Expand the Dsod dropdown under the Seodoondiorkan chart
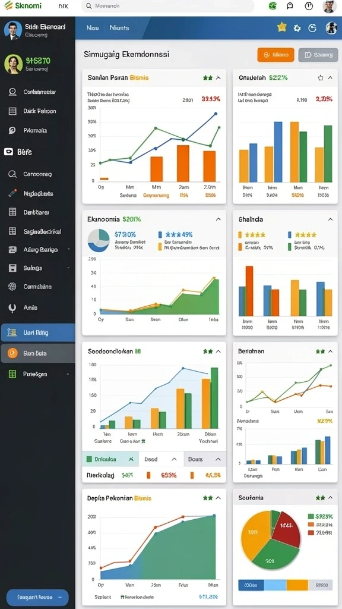 pos(161,459)
